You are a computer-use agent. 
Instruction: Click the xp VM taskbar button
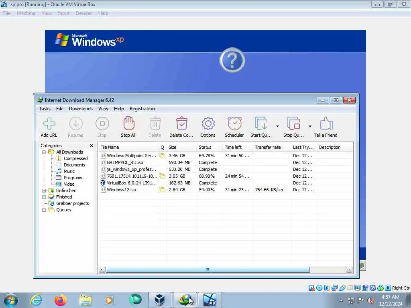tap(210, 300)
